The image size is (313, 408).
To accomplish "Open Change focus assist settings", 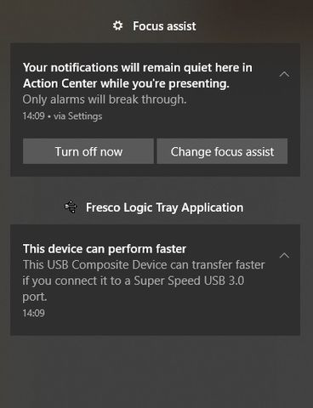I will pos(222,151).
